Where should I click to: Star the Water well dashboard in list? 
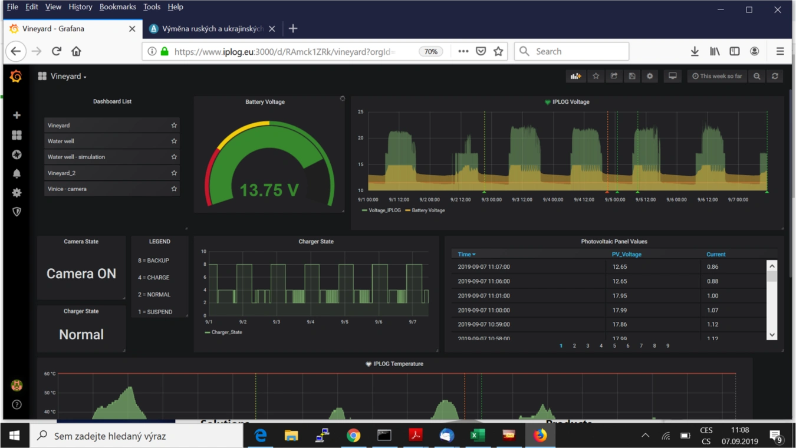[174, 141]
